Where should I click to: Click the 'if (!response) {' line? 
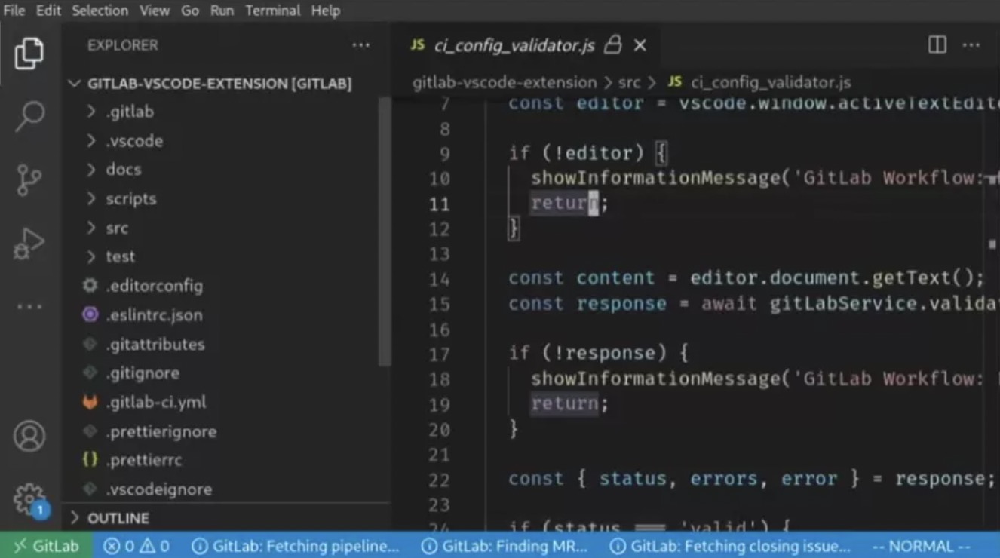click(598, 353)
